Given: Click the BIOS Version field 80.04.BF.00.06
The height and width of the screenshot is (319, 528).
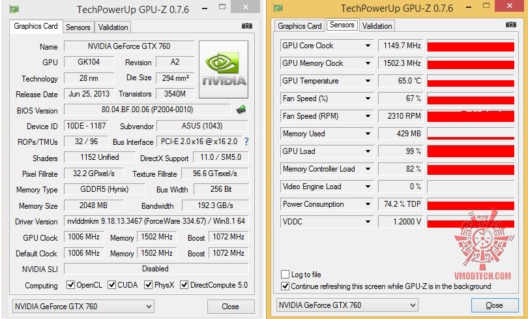Looking at the screenshot, I should coord(147,110).
